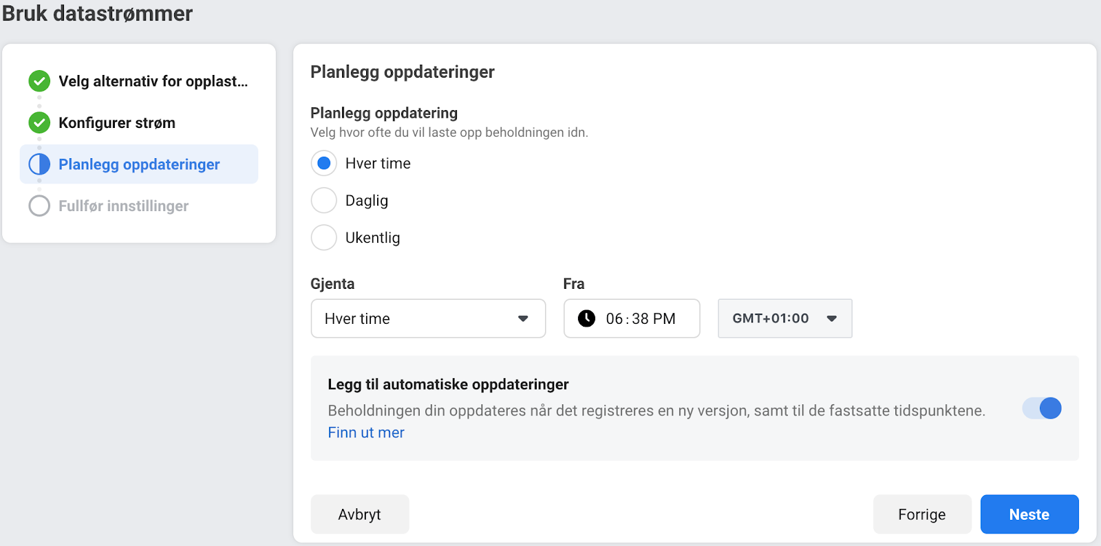This screenshot has height=546, width=1101.
Task: Open Velg alternativ for opplasting step
Action: [x=153, y=81]
